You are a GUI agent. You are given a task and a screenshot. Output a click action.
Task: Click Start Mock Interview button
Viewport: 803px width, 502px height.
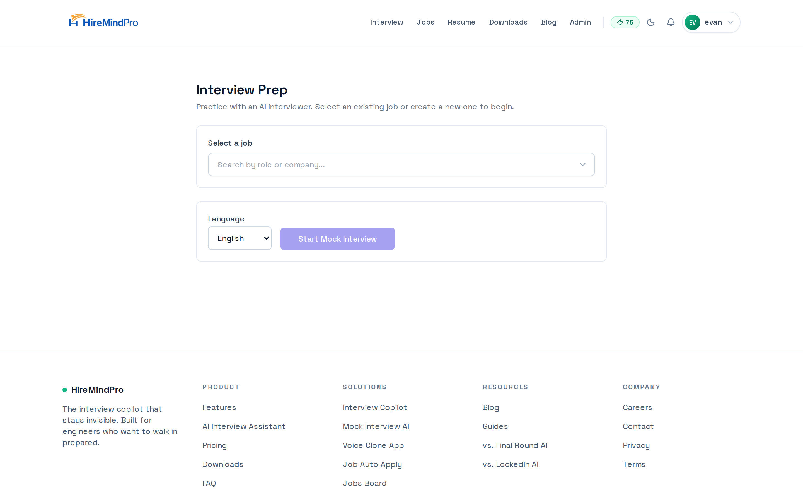(x=337, y=239)
